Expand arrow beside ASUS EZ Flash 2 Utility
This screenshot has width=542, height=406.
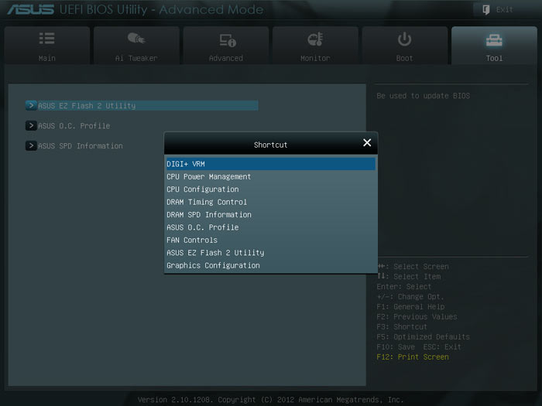31,105
